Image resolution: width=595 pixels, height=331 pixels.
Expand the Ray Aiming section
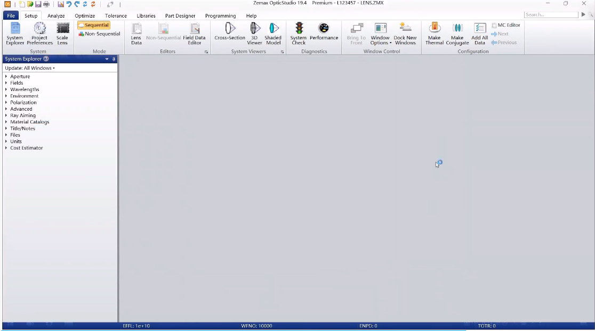(6, 115)
